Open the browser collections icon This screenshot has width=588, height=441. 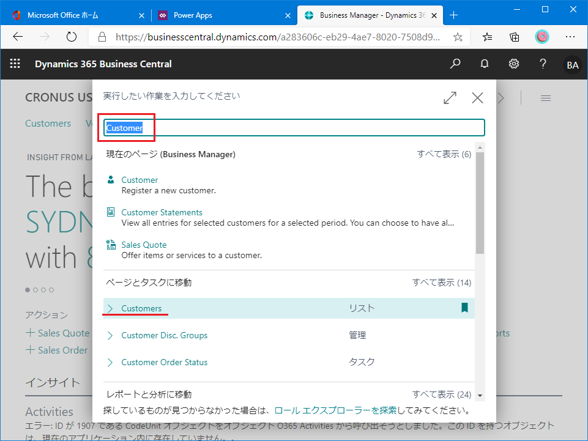pyautogui.click(x=515, y=37)
